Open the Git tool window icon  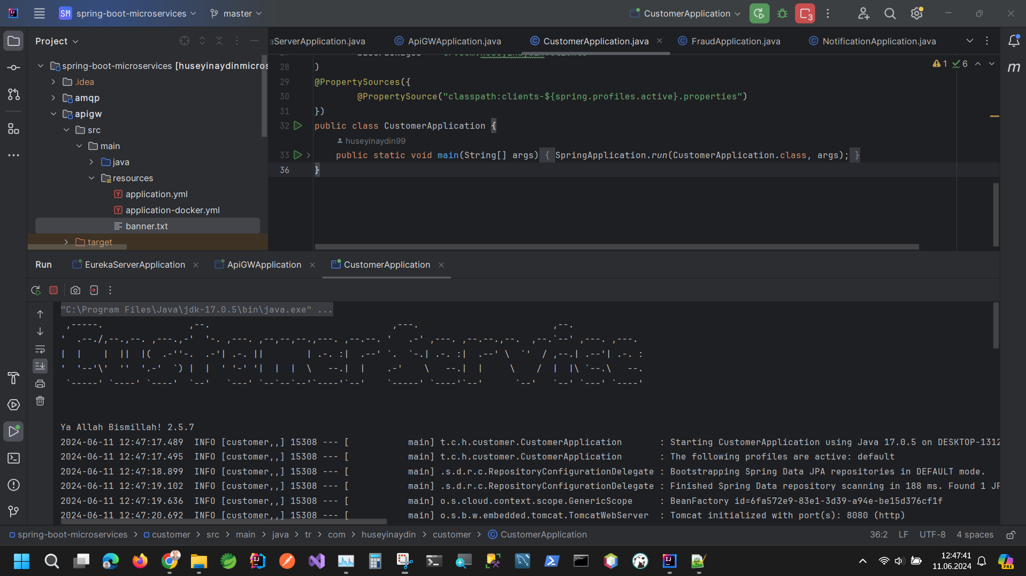coord(14,512)
